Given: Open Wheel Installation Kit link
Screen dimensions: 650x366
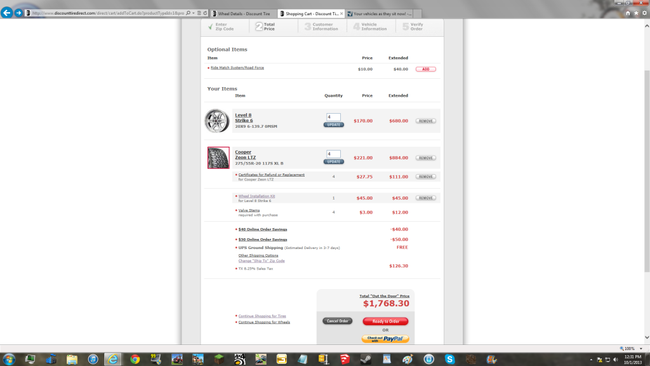Looking at the screenshot, I should 256,196.
